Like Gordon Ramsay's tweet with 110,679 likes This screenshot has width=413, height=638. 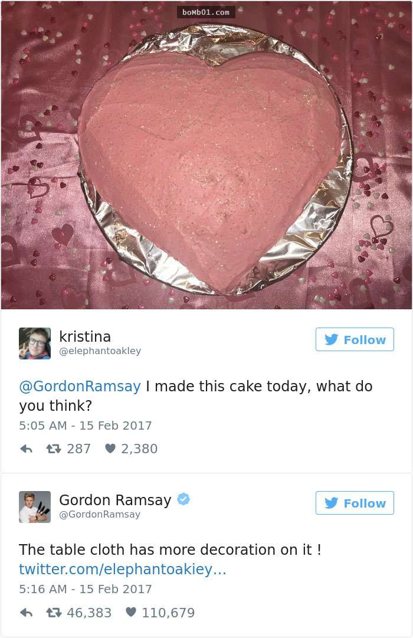[x=130, y=612]
